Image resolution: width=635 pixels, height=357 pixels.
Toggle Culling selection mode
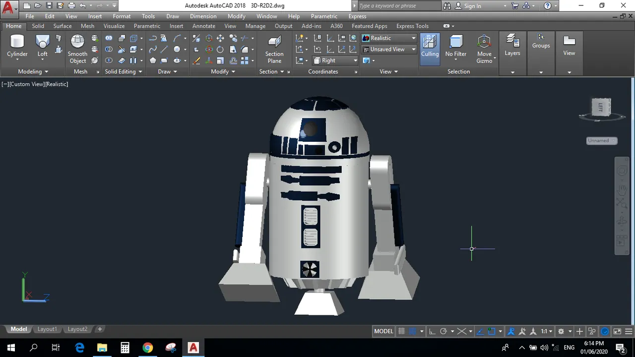(430, 49)
